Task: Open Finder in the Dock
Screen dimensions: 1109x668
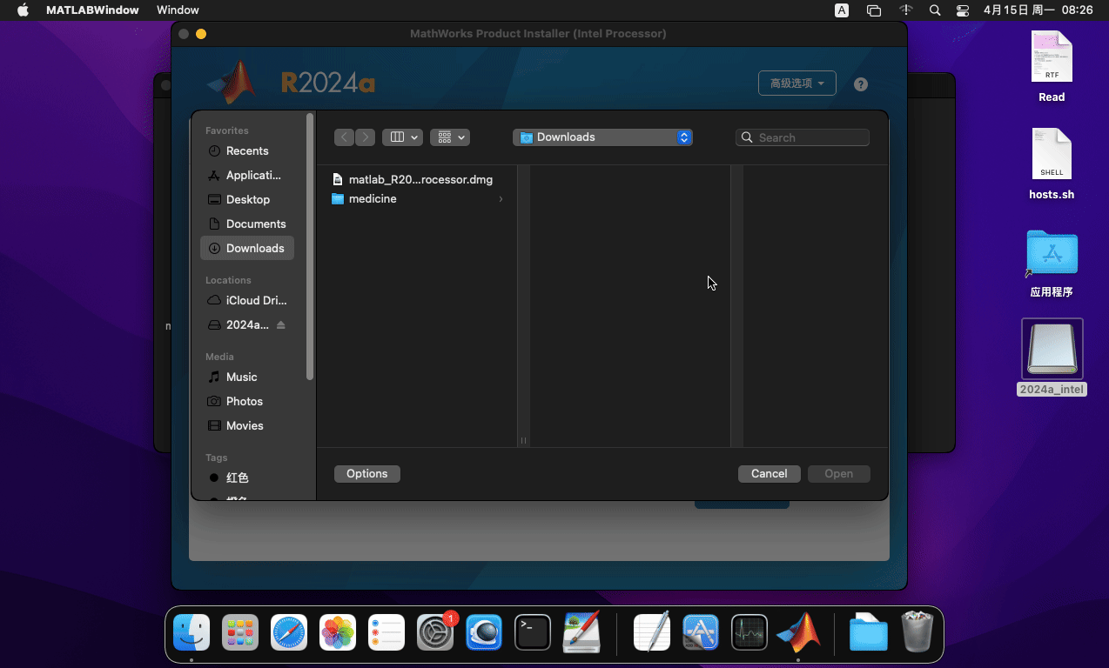Action: click(x=192, y=632)
